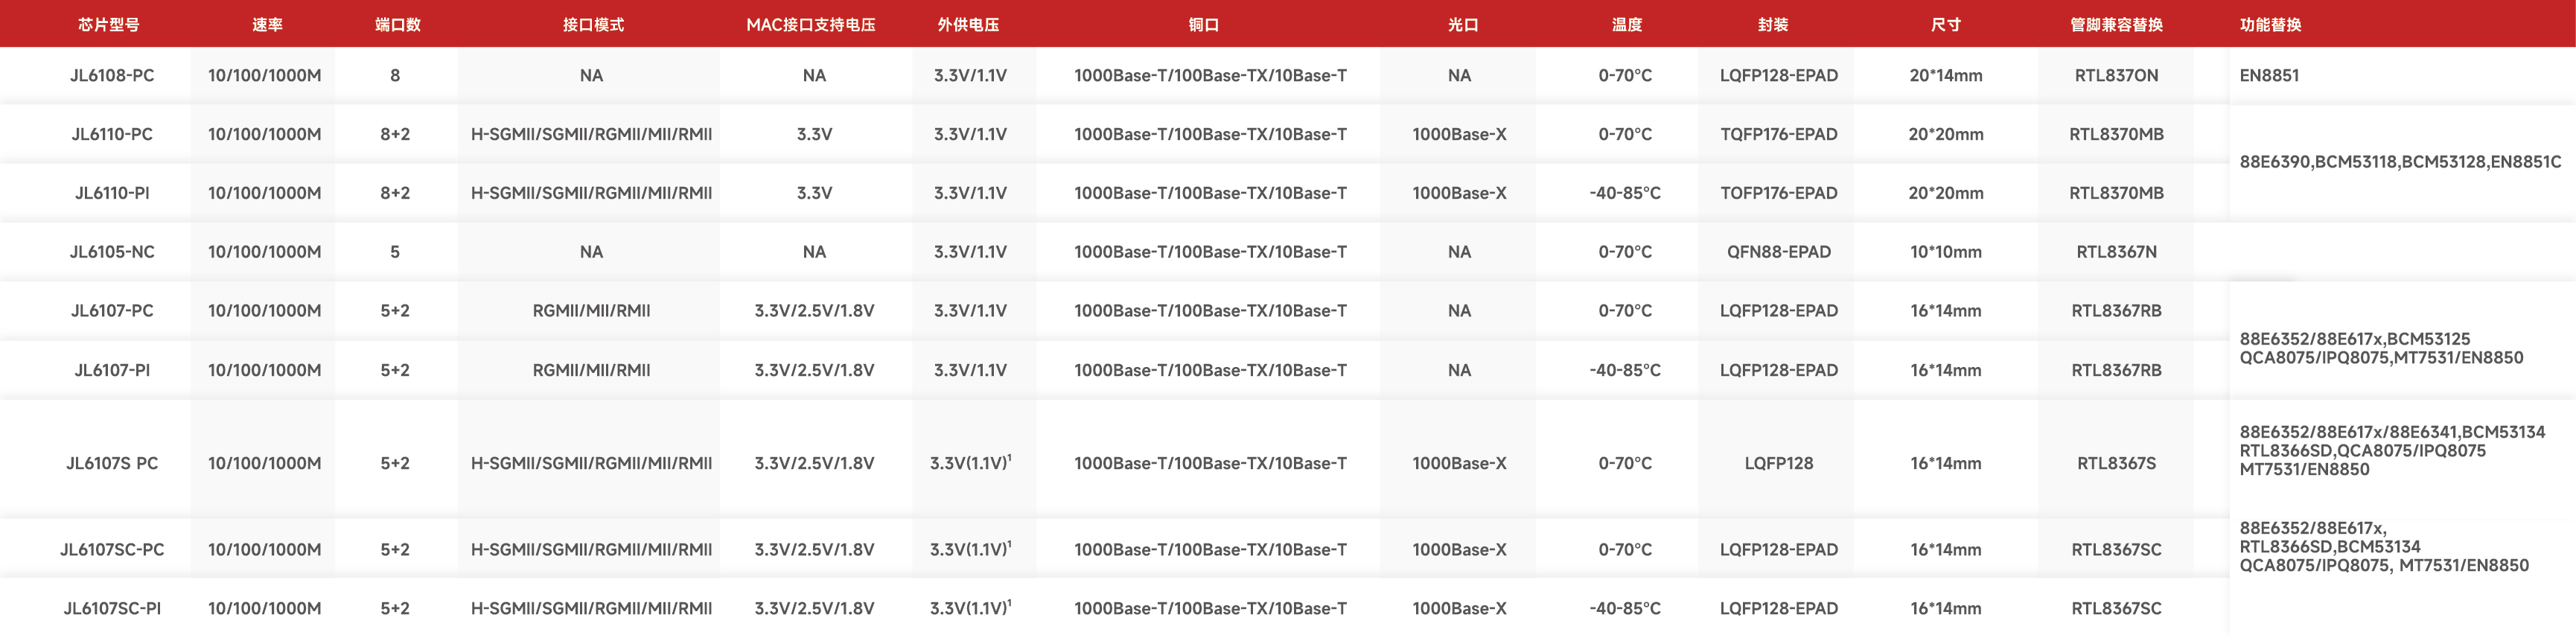2576x638 pixels.
Task: Click the QFN88-EPAD package cell
Action: (x=1778, y=252)
